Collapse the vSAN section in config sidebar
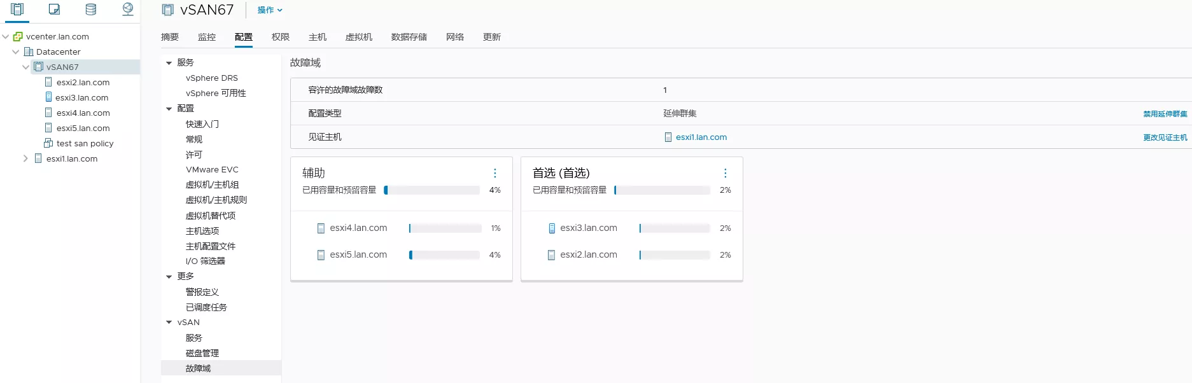The image size is (1192, 383). pos(169,323)
